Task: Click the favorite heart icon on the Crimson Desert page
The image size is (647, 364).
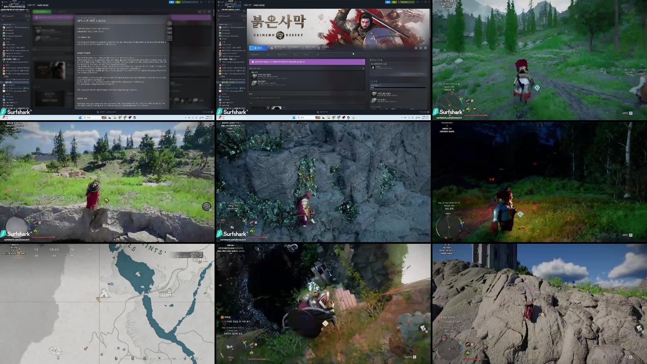Action: pos(425,48)
